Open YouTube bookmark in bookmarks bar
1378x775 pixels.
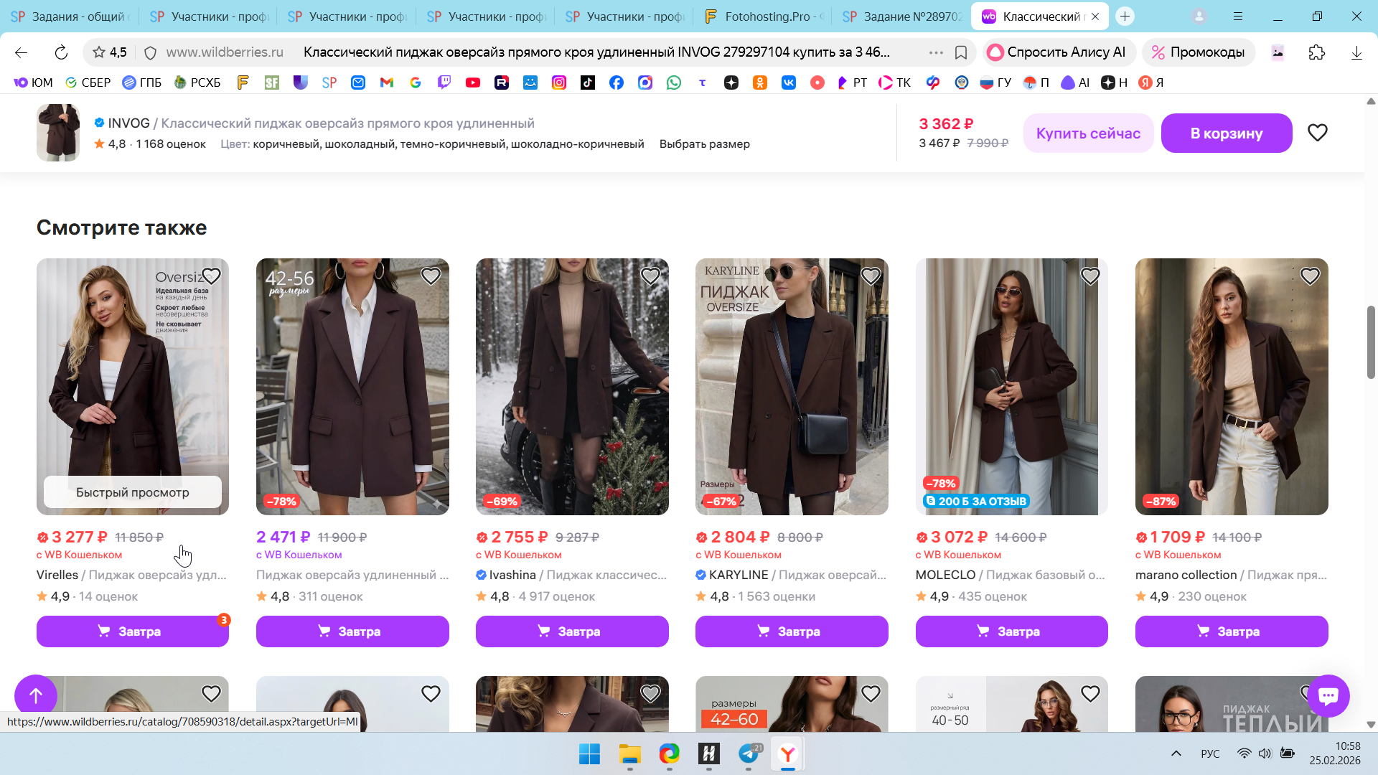coord(472,83)
